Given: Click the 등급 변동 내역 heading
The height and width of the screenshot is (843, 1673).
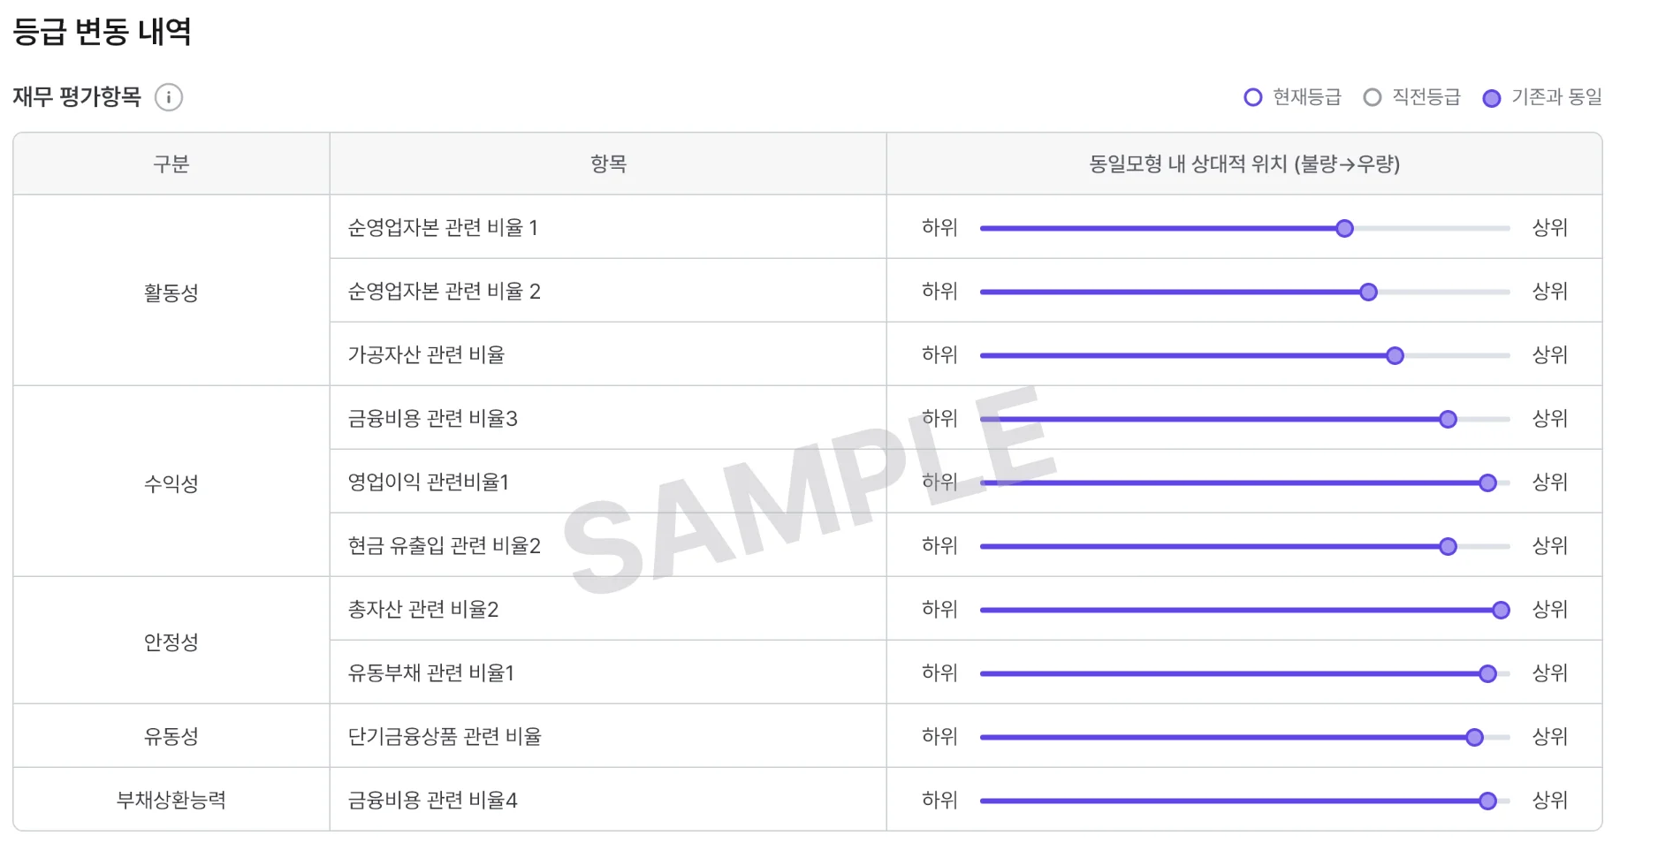Looking at the screenshot, I should point(102,31).
